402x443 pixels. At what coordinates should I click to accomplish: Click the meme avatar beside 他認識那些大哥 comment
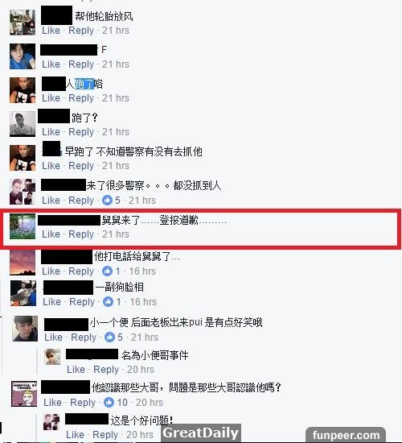[x=24, y=394]
